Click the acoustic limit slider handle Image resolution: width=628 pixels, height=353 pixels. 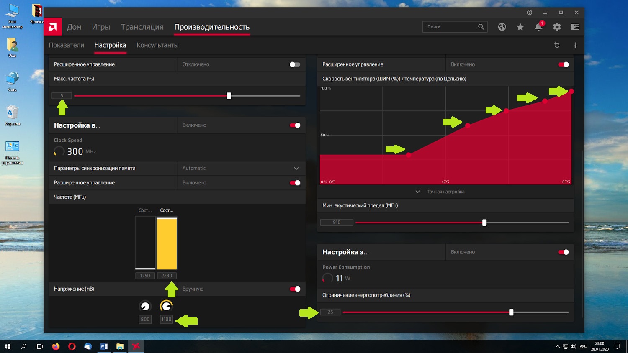[x=484, y=223]
